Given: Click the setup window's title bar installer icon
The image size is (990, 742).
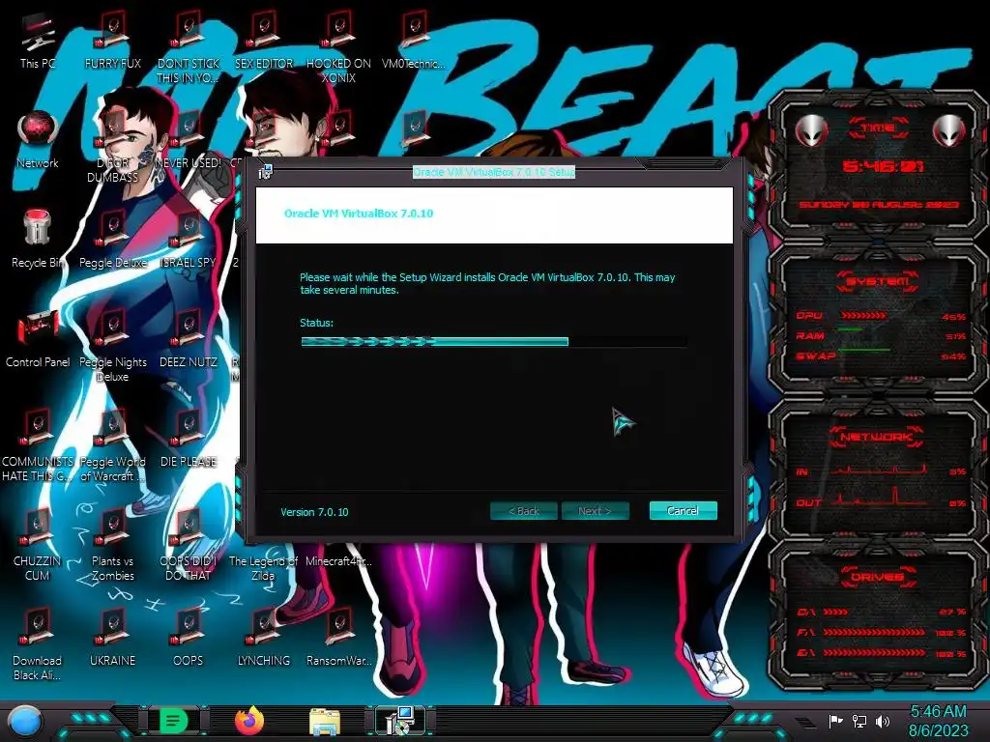Looking at the screenshot, I should point(265,171).
